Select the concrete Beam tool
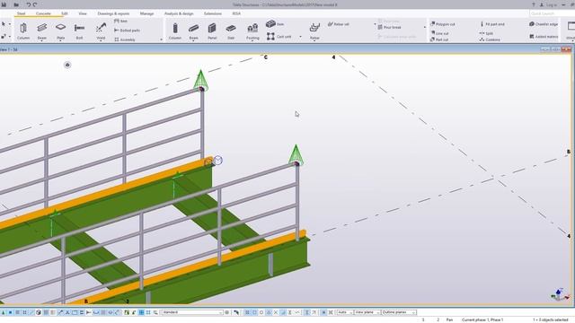 click(193, 31)
